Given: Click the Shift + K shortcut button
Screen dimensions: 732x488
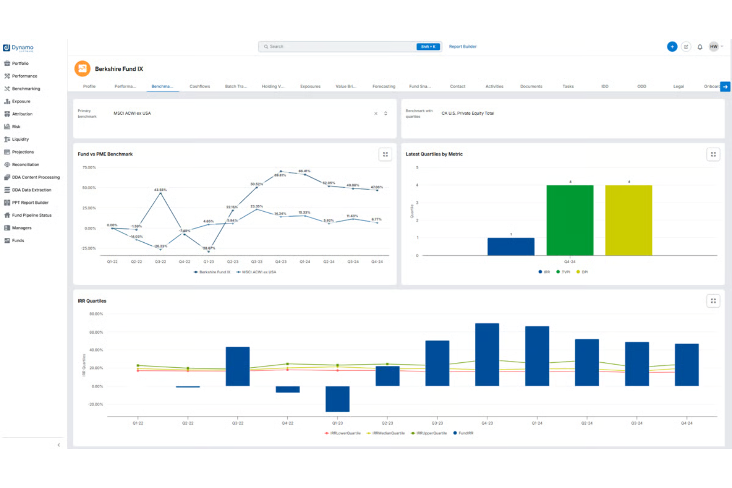Looking at the screenshot, I should 428,46.
